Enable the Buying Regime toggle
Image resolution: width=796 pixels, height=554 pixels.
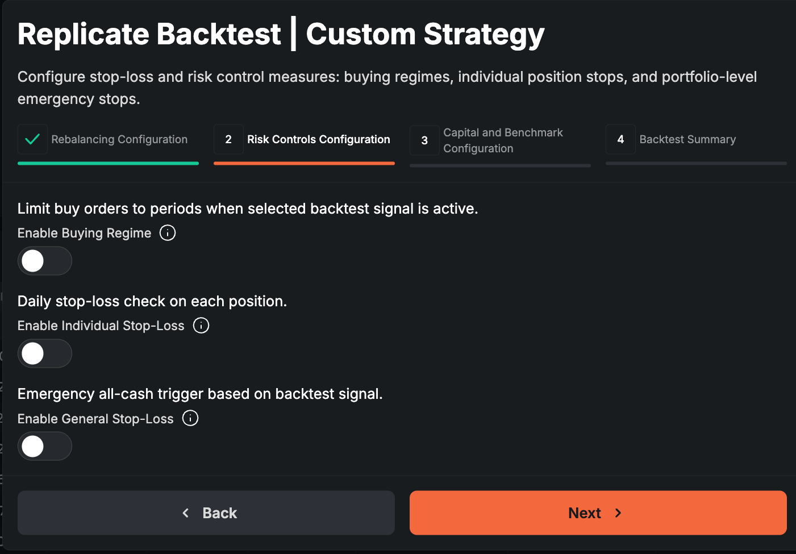click(44, 261)
